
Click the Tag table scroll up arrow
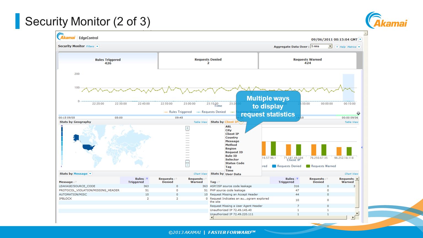click(x=357, y=179)
